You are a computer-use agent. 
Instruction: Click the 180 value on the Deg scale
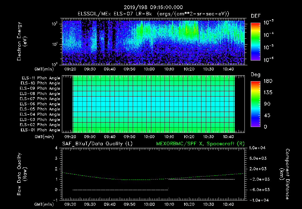coord(268,81)
